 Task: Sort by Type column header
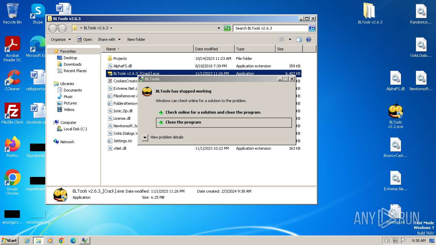255,49
